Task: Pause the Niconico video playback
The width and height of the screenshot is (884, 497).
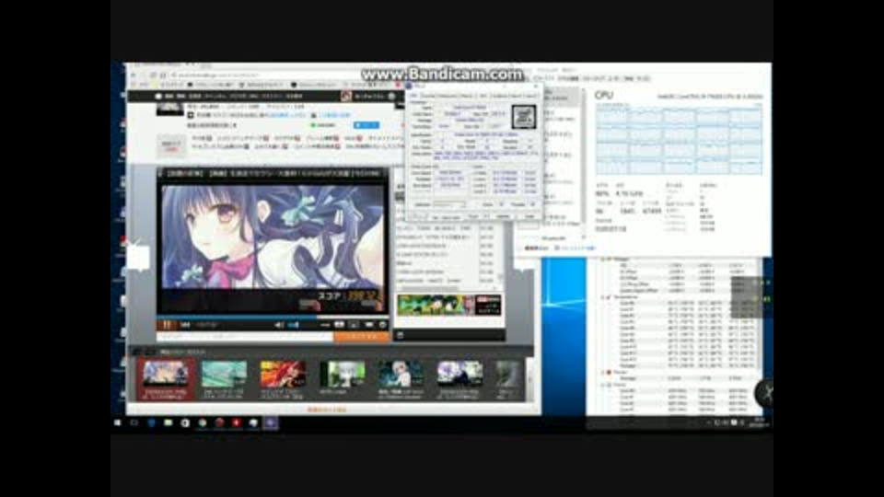Action: pos(167,325)
